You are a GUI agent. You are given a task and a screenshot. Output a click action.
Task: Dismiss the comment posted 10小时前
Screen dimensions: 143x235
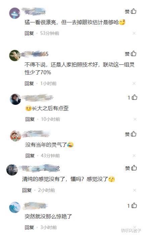click(x=135, y=119)
